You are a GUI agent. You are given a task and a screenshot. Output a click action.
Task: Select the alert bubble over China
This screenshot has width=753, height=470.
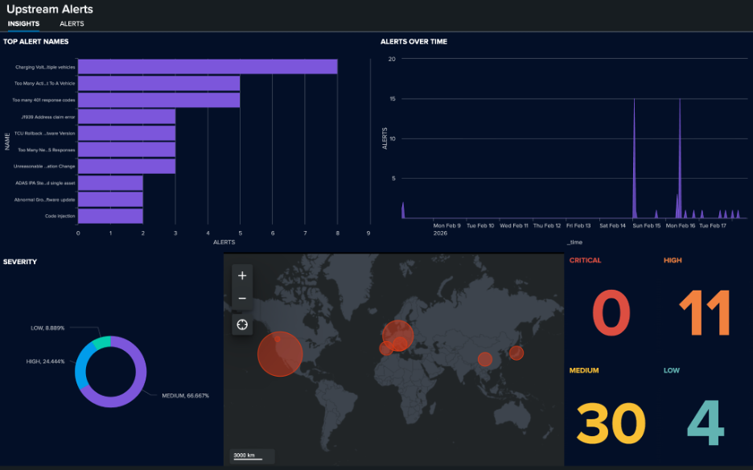484,359
